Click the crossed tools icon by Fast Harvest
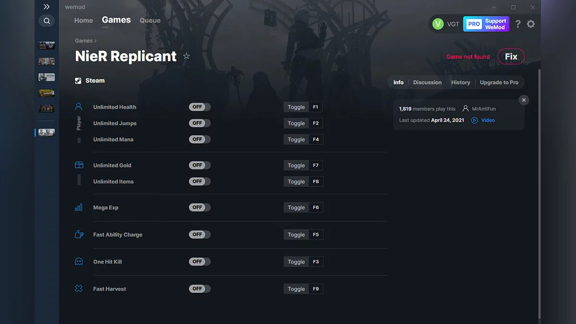The height and width of the screenshot is (324, 576). tap(79, 288)
